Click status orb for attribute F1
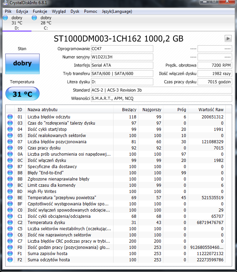 (10, 253)
